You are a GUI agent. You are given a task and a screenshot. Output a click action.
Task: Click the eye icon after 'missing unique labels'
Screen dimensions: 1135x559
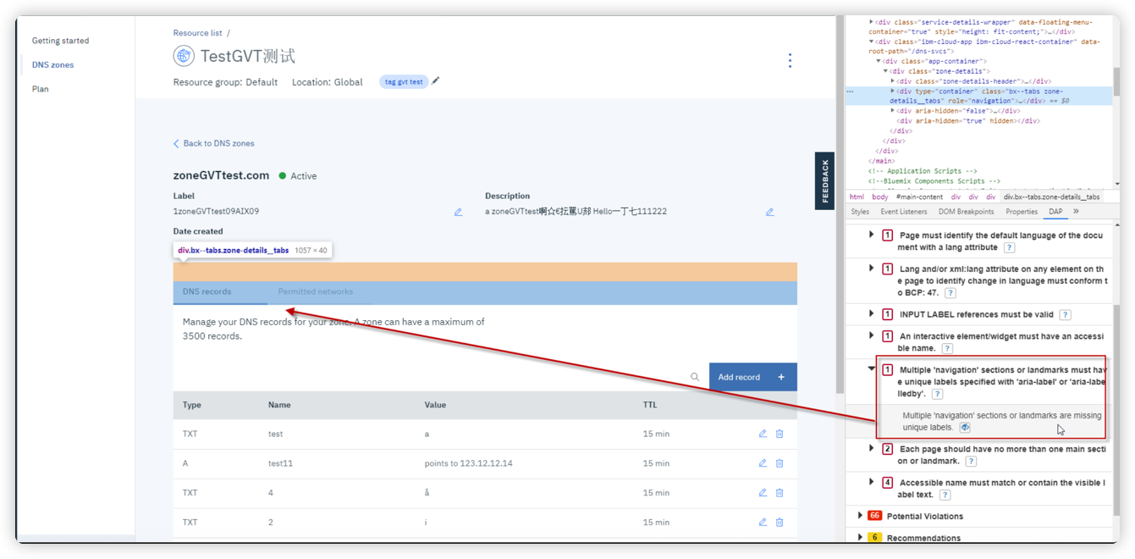(x=965, y=428)
